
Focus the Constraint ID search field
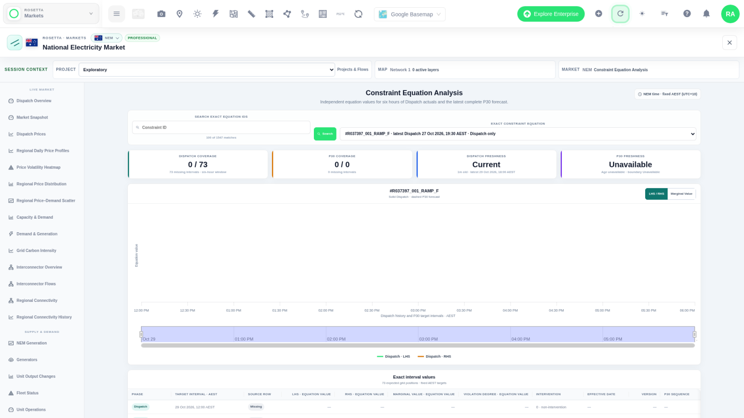tap(221, 128)
